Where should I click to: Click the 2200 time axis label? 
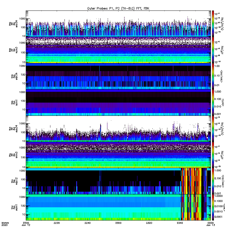point(26,223)
